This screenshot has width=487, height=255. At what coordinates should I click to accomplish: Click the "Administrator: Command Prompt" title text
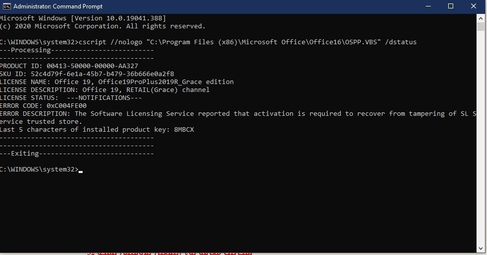click(x=58, y=6)
